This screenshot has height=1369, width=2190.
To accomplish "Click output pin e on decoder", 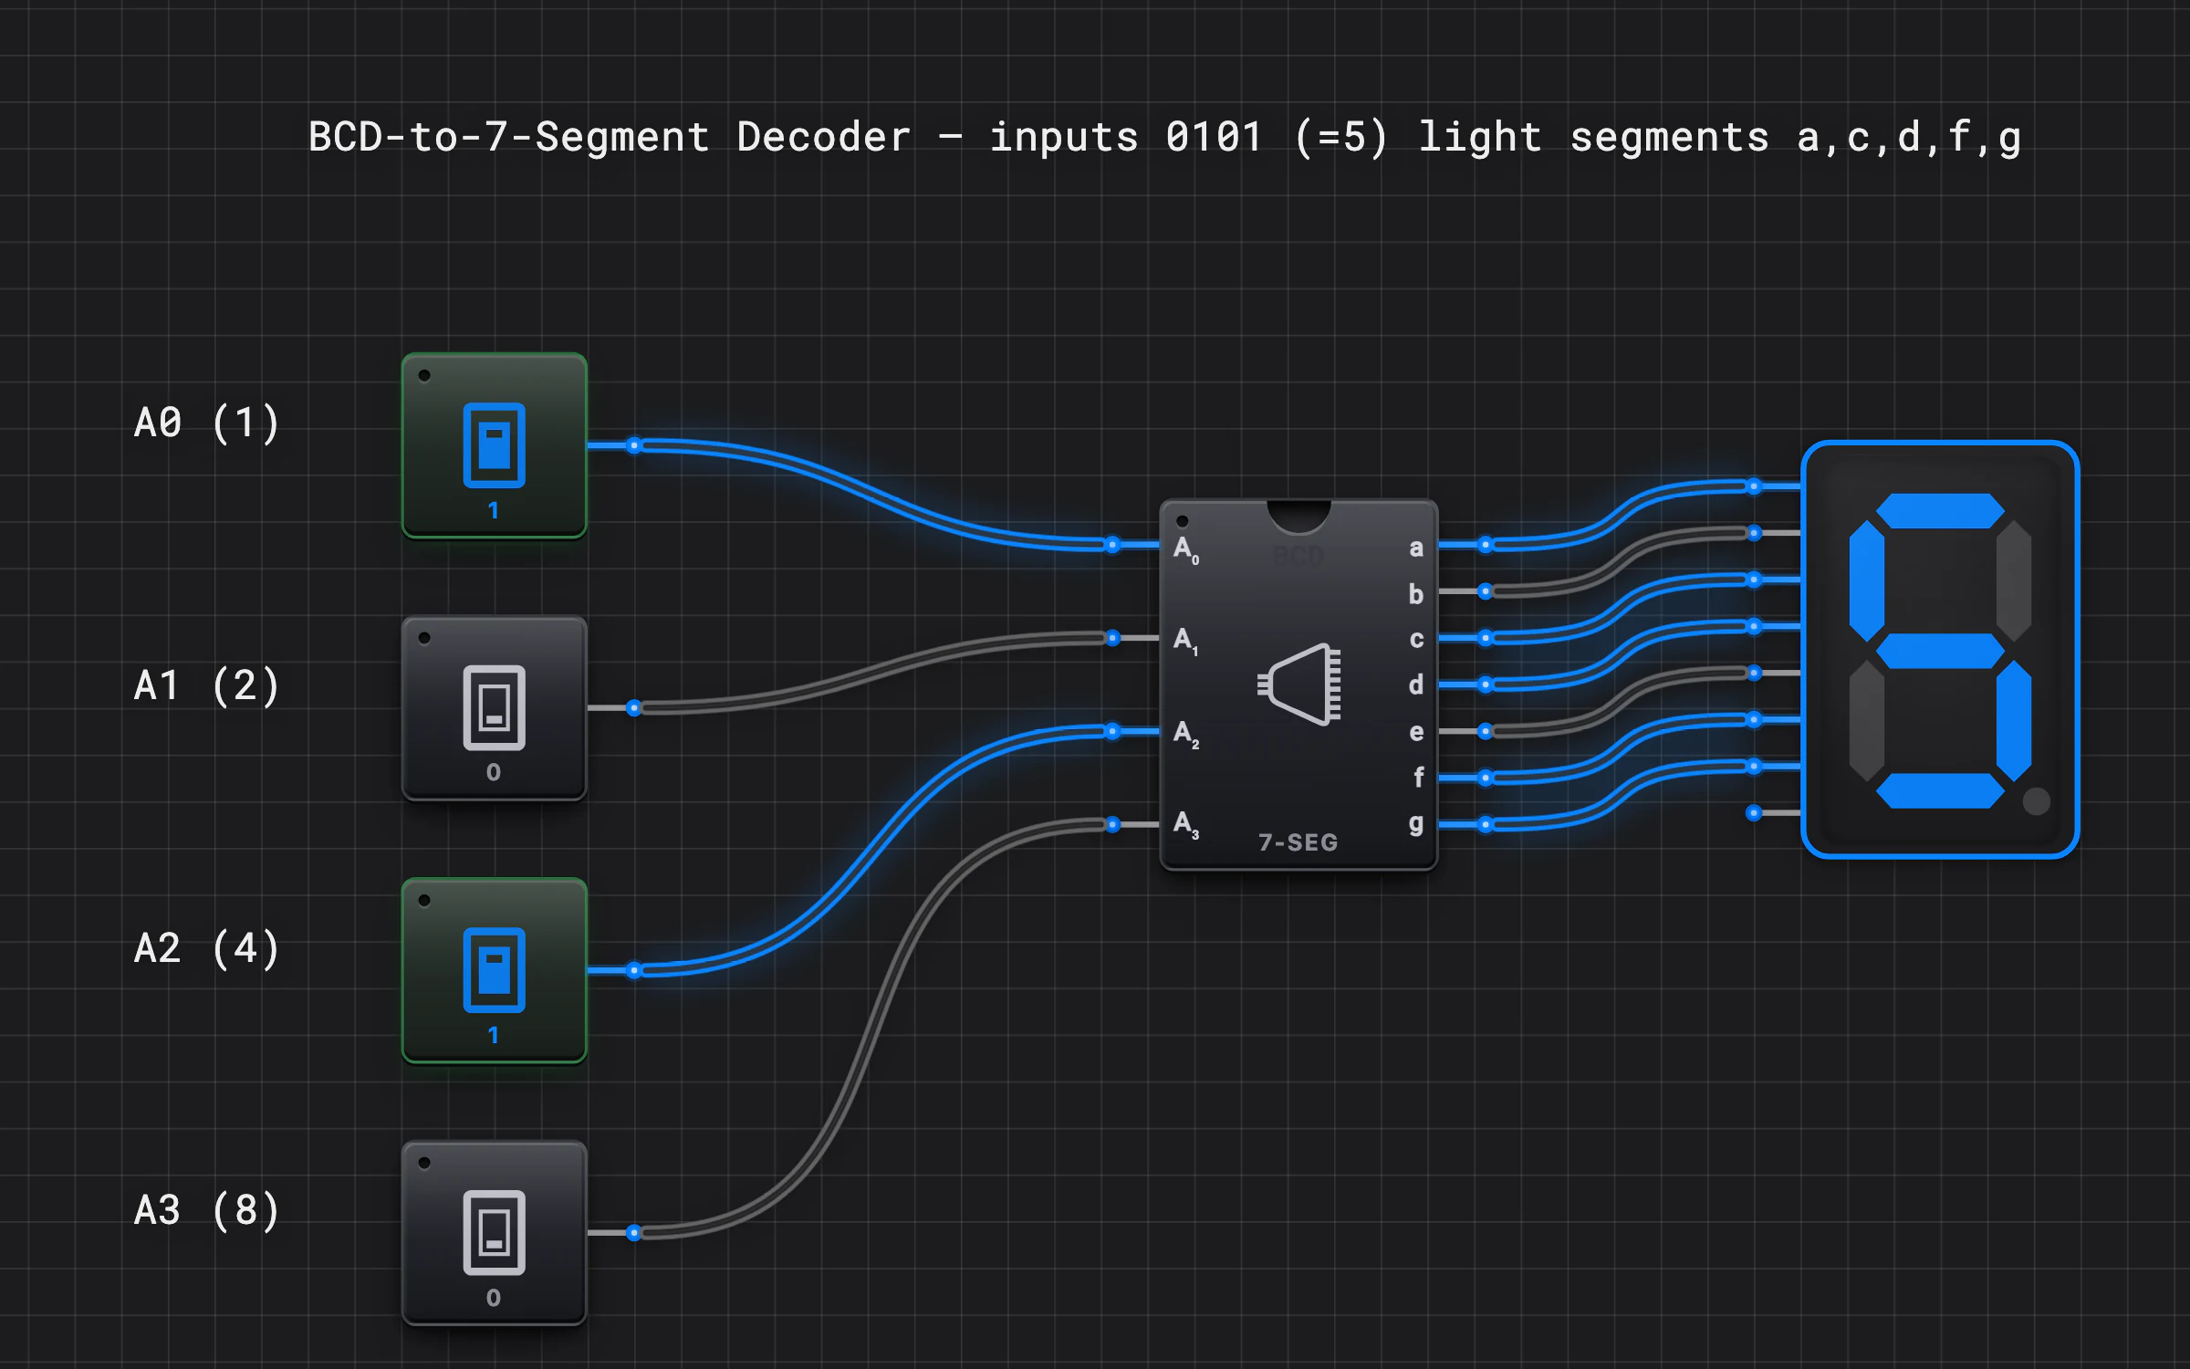I will 1486,731.
